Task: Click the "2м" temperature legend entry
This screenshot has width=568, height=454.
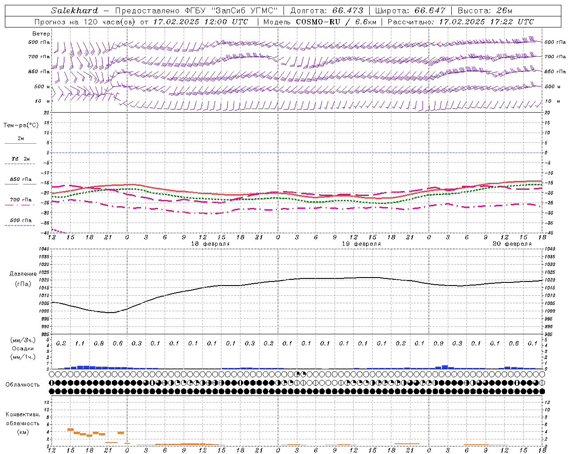Action: click(21, 139)
